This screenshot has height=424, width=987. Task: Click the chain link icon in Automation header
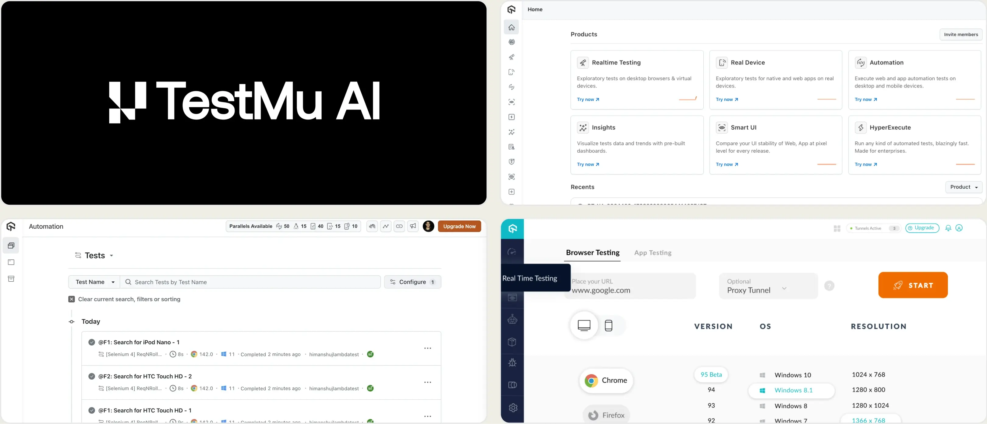[x=399, y=226]
